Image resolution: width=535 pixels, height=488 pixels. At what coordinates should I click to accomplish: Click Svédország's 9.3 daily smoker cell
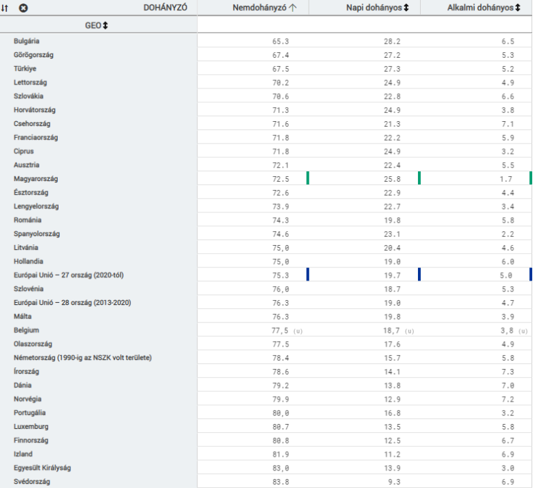tap(391, 482)
